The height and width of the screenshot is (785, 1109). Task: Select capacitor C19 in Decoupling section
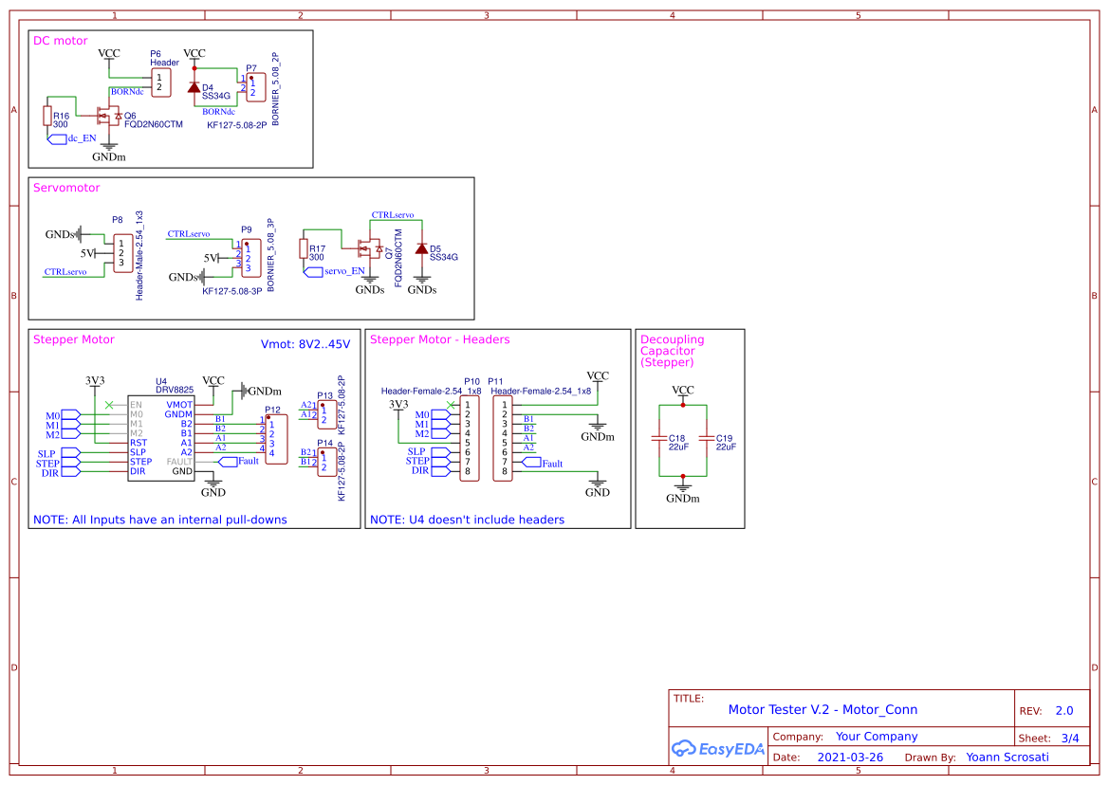pyautogui.click(x=707, y=438)
